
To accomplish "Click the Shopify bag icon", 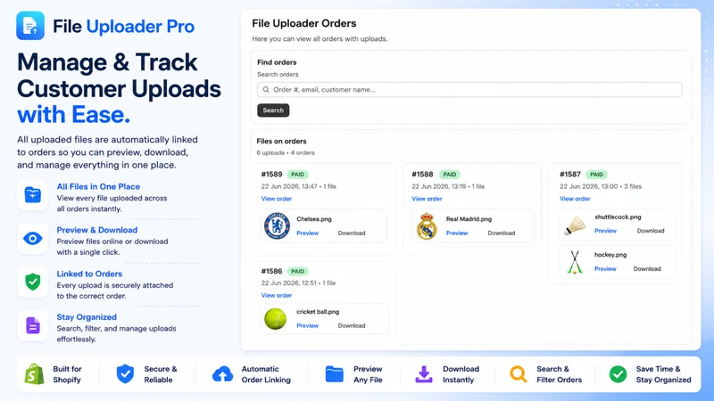I will click(34, 373).
